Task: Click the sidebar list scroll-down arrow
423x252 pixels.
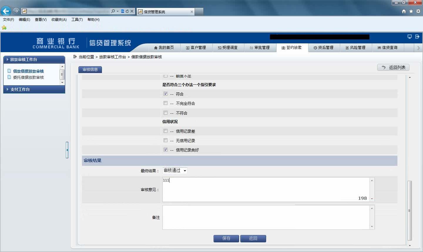Action: click(x=62, y=83)
